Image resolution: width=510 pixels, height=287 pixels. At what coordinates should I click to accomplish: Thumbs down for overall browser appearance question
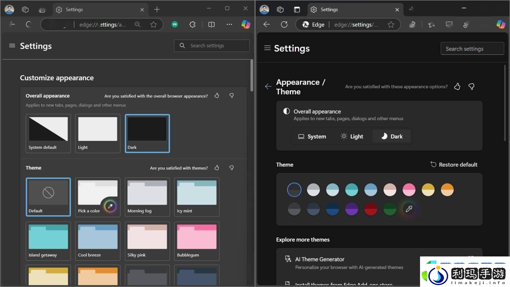pos(231,96)
